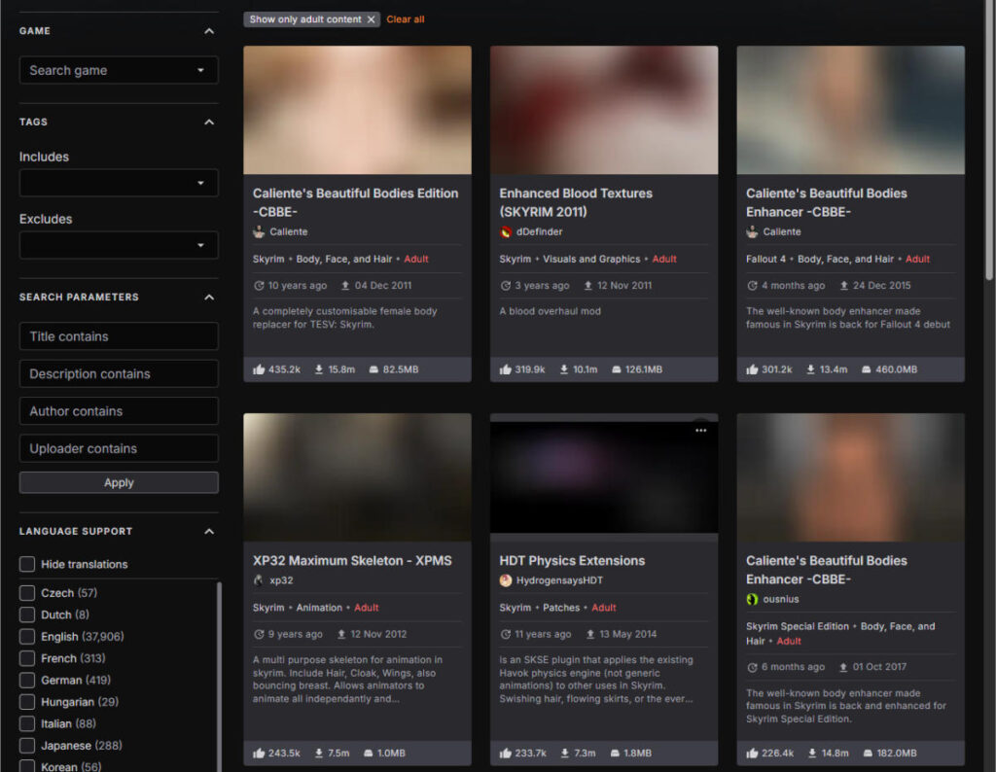Check the German language filter
Screen dimensions: 996x772
point(26,680)
